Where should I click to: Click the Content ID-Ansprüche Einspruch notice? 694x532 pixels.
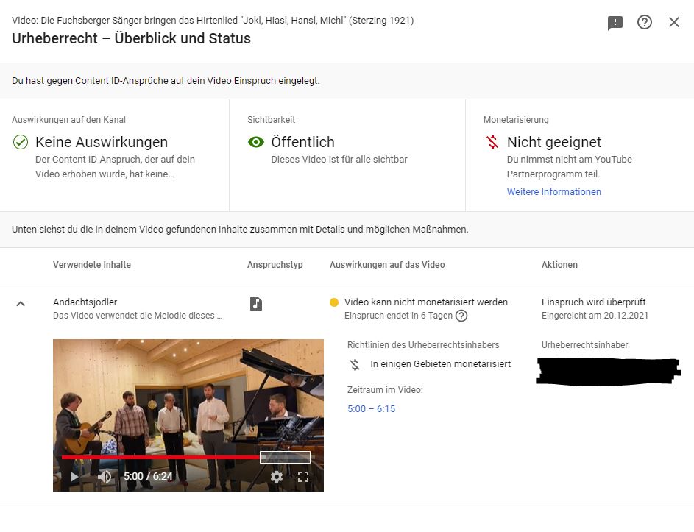point(166,80)
